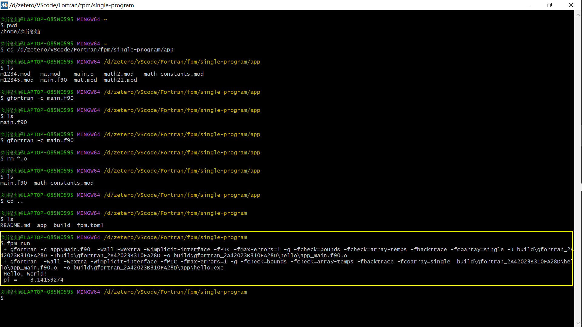The image size is (582, 327).
Task: Click the 'cd ..' command line
Action: [15, 201]
